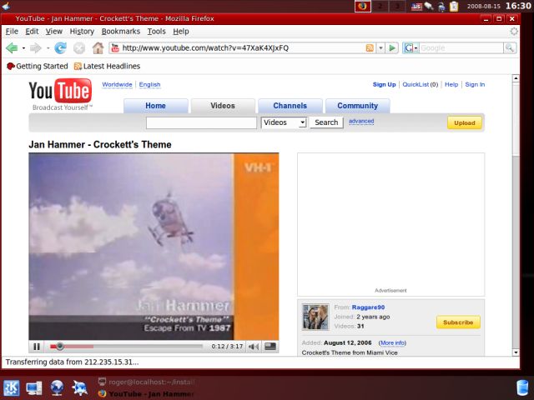Open the back button history dropdown
Screen dimensions: 534x400
coord(23,48)
